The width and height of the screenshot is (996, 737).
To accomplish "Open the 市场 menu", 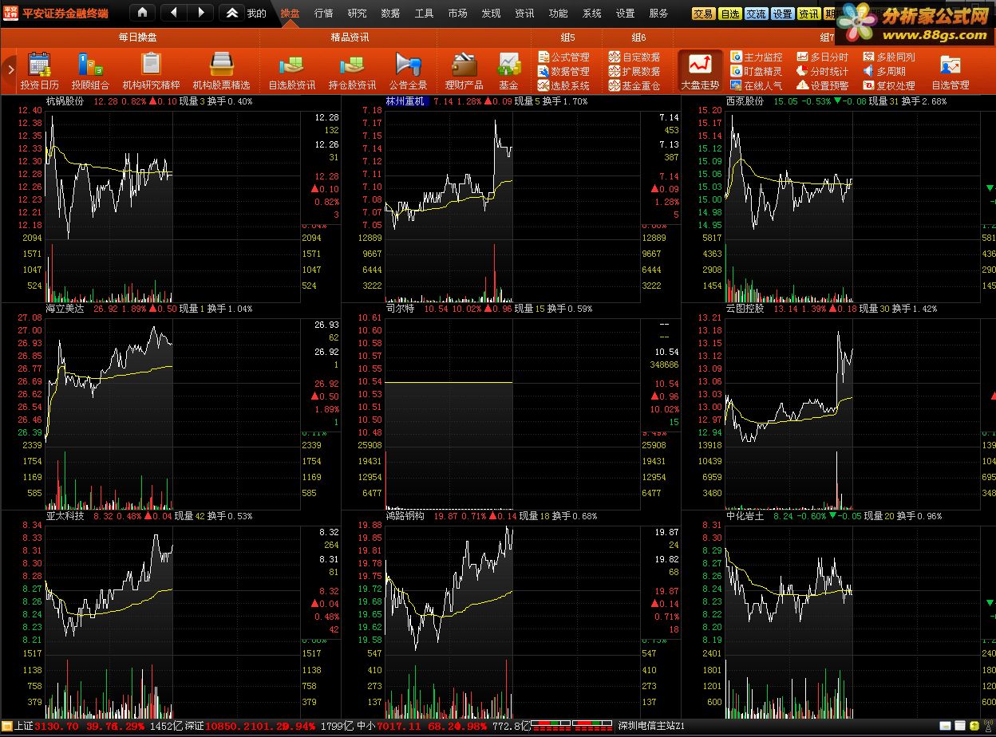I will [457, 14].
